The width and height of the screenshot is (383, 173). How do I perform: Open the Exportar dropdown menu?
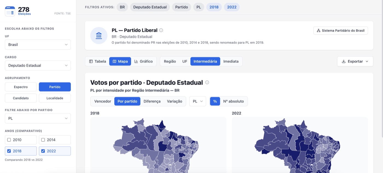coord(355,61)
